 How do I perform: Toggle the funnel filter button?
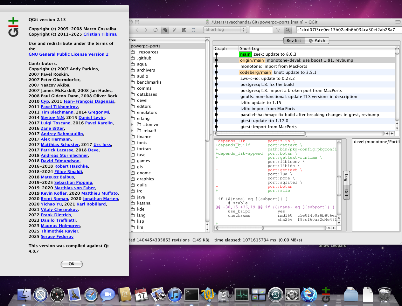(278, 30)
